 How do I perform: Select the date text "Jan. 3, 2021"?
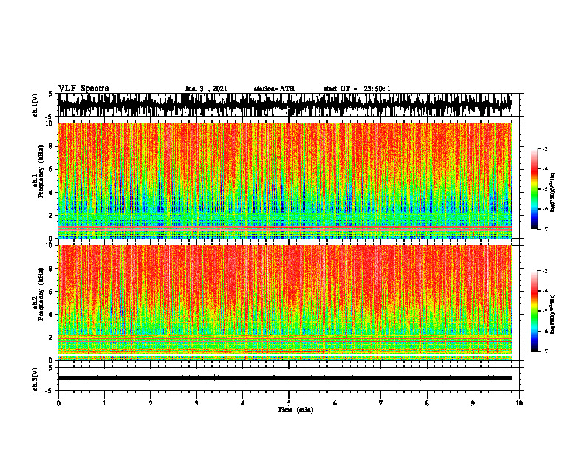click(206, 89)
